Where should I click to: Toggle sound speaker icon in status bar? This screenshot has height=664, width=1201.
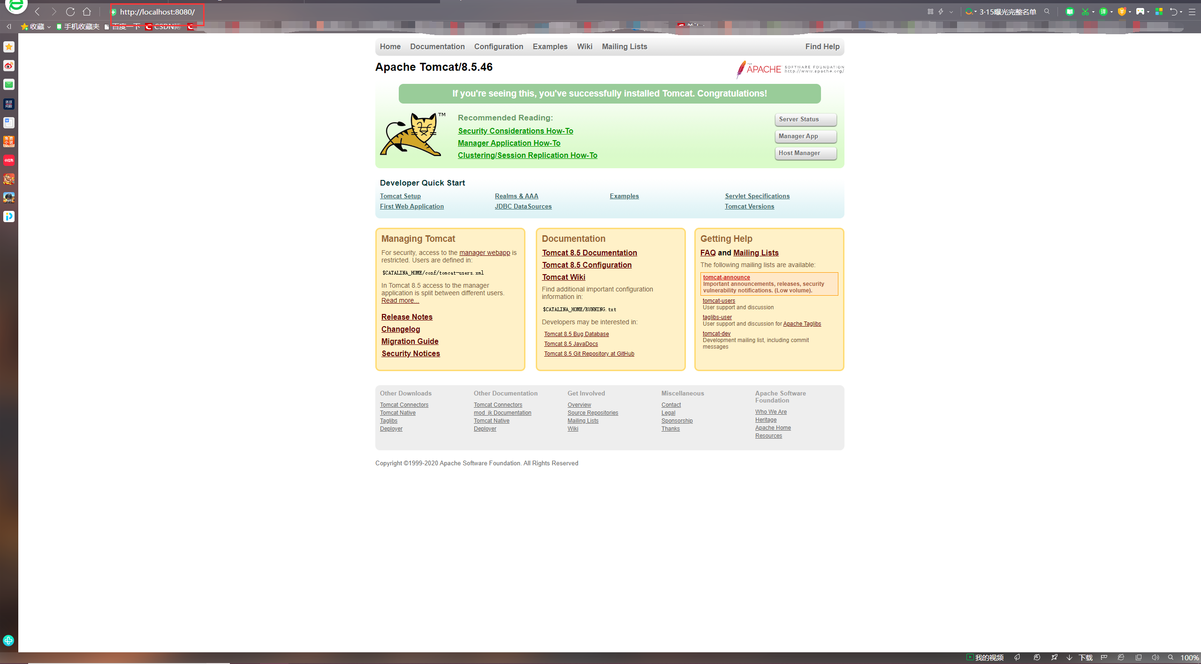(1155, 657)
